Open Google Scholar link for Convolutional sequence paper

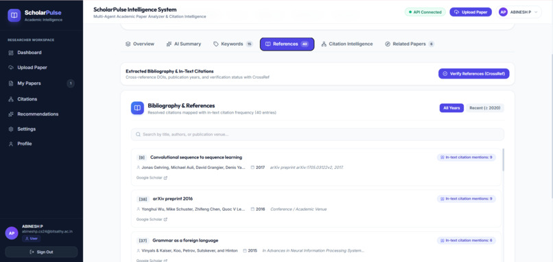tap(152, 178)
